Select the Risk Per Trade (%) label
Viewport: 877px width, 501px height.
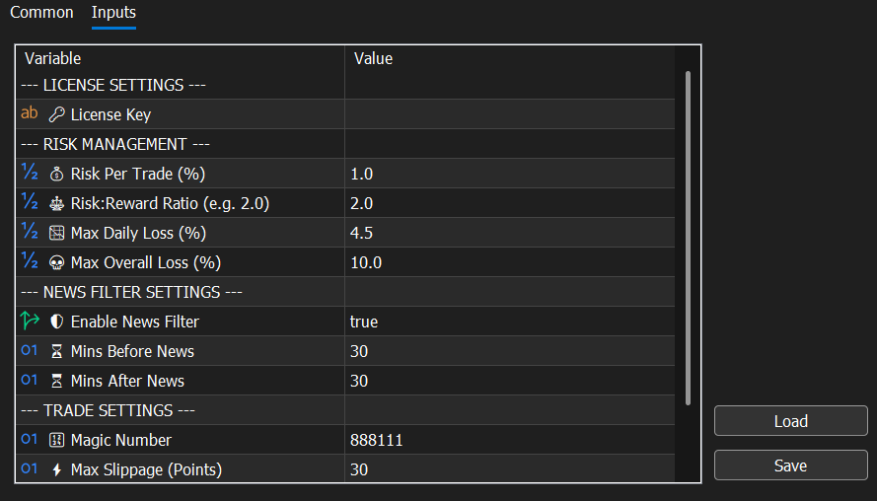click(x=138, y=174)
